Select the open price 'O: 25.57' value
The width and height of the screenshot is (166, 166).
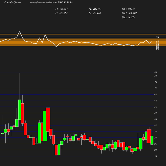click(x=62, y=9)
